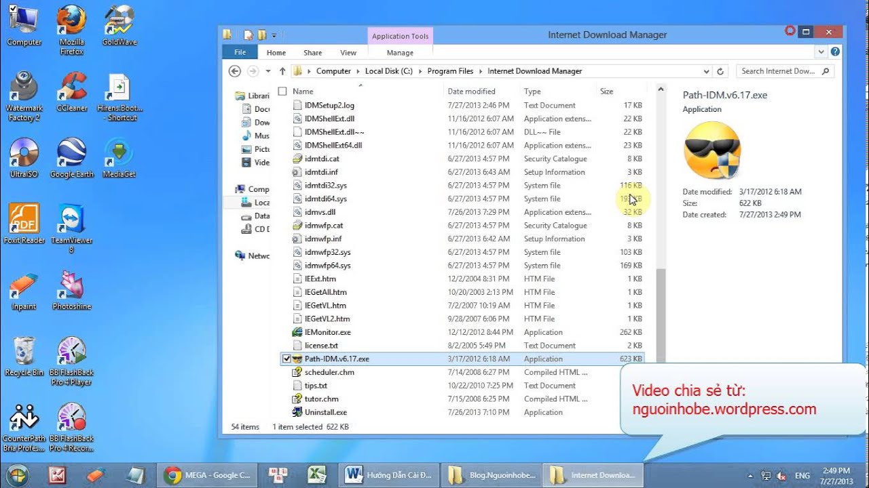The width and height of the screenshot is (869, 488).
Task: Switch to the Share ribbon tab
Action: tap(313, 52)
